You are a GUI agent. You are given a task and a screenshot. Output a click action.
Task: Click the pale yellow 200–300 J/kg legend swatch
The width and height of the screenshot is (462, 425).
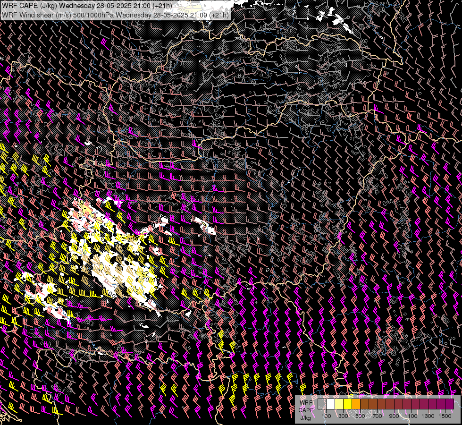pos(339,404)
